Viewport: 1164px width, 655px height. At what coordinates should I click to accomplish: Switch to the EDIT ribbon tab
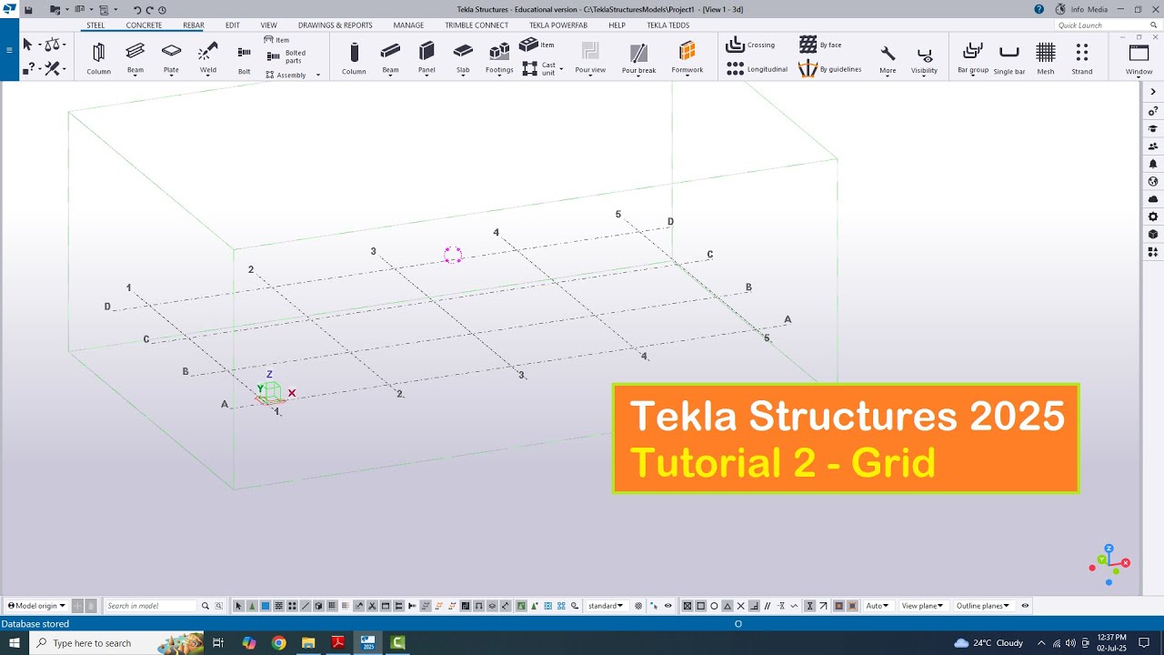pyautogui.click(x=232, y=25)
